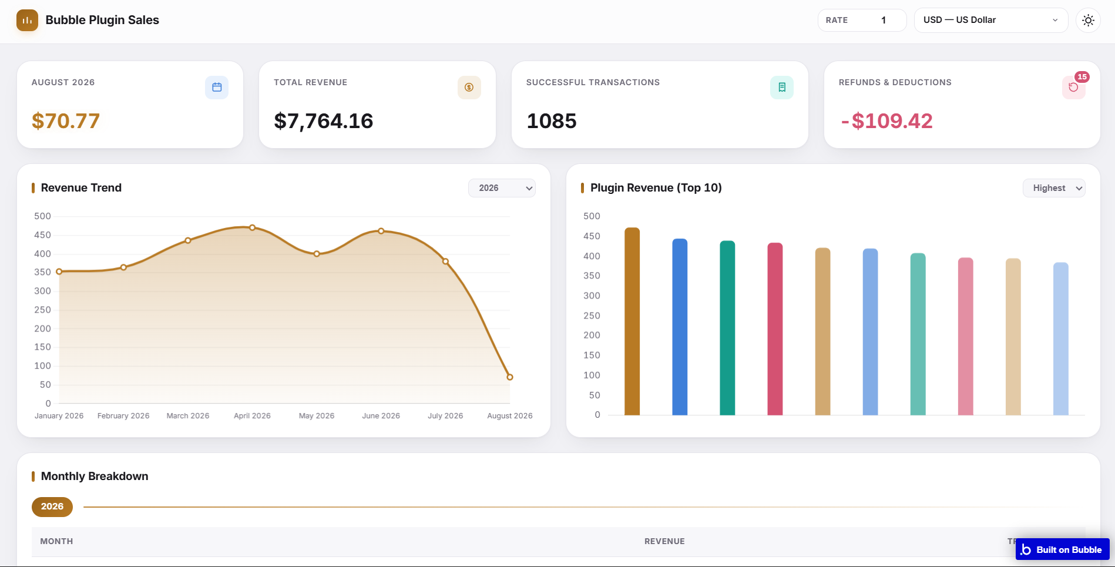Click the RATE input field
Screen dimensions: 1115x567
click(x=862, y=20)
